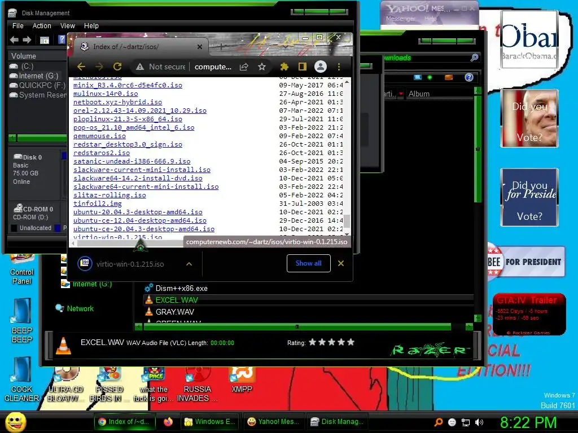Open the View menu in Disk Management
Screen dimensions: 578x433
coord(68,26)
